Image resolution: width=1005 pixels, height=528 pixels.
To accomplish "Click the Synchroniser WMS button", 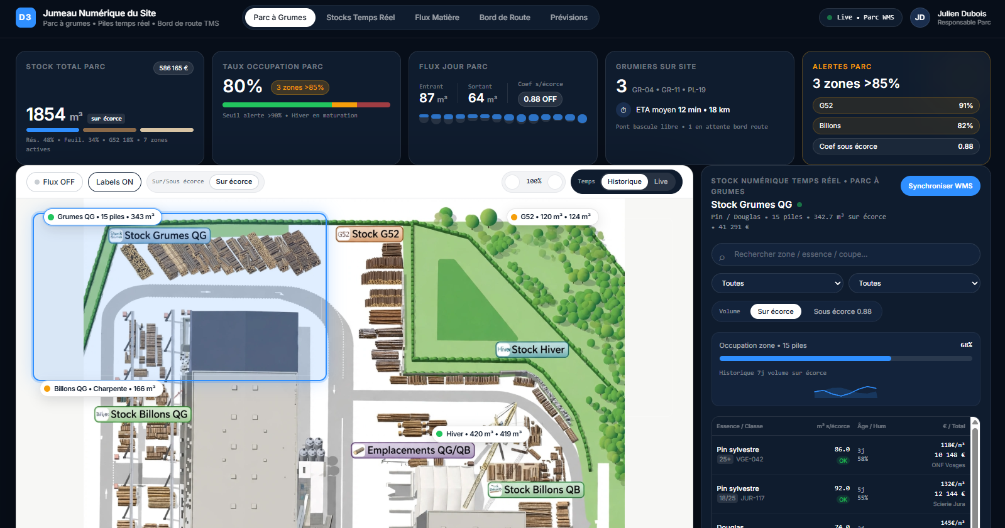I will click(940, 186).
